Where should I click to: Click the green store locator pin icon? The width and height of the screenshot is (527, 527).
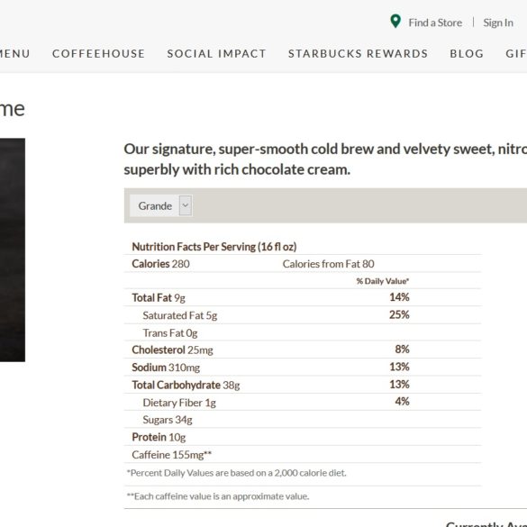click(x=395, y=22)
